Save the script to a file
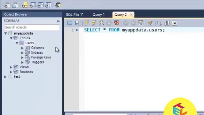 pos(77,23)
